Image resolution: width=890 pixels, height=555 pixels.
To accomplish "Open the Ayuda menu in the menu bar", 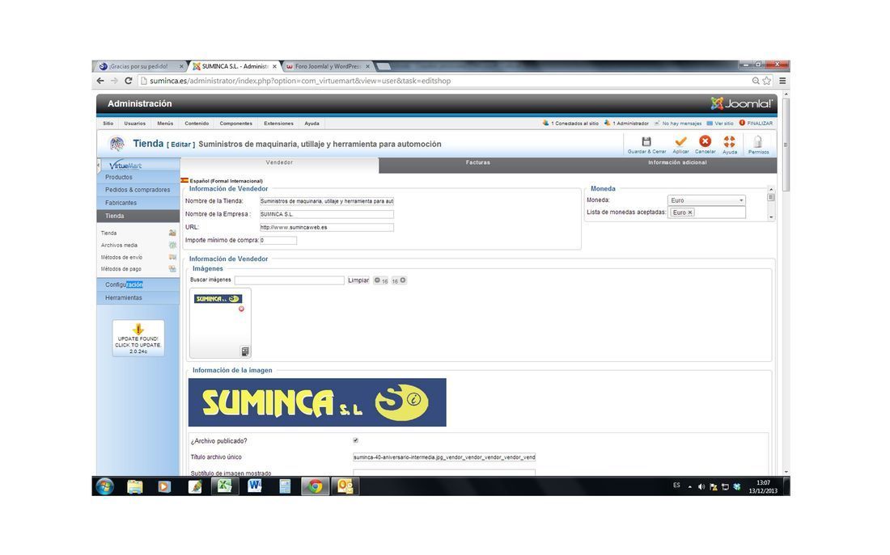I will (311, 123).
